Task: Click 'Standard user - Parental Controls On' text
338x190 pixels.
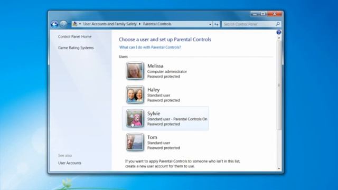Action: [177, 119]
